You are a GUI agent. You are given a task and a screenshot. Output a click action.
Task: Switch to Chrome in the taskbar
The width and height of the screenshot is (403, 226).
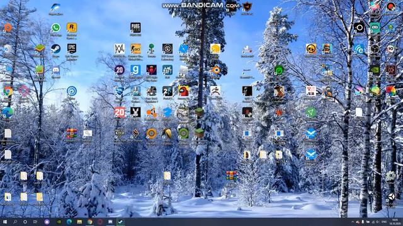pyautogui.click(x=89, y=222)
